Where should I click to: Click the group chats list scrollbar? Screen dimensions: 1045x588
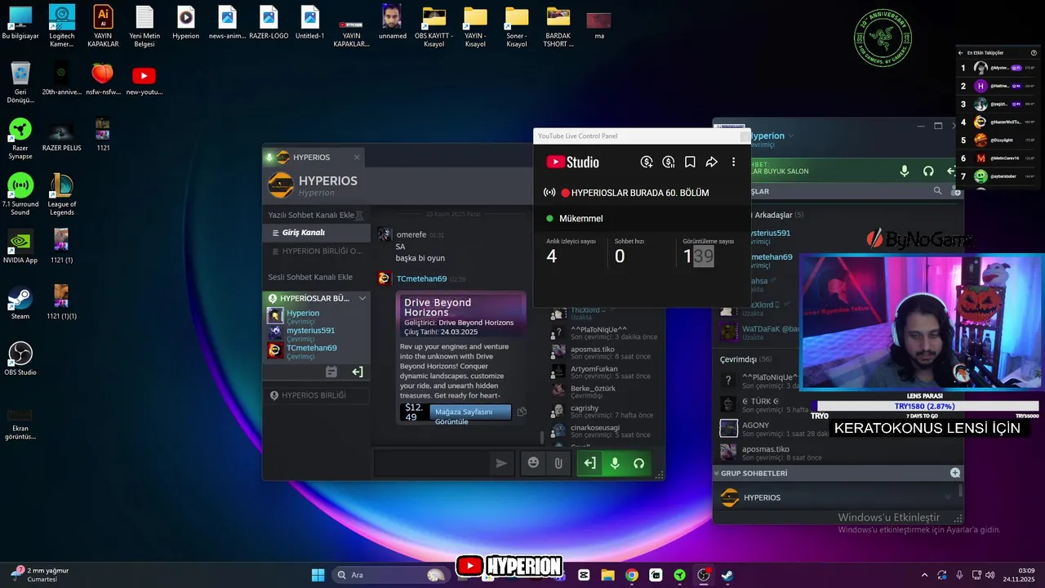[x=960, y=490]
